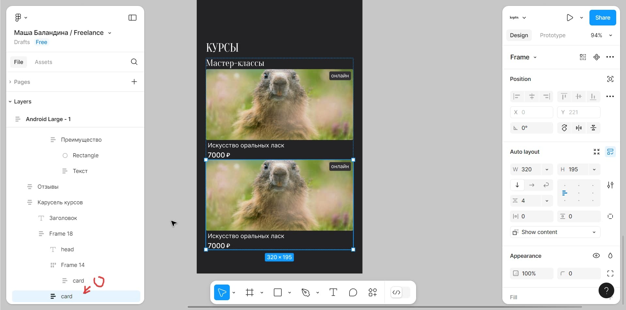The image size is (626, 310).
Task: Switch to the Design tab
Action: click(x=519, y=35)
